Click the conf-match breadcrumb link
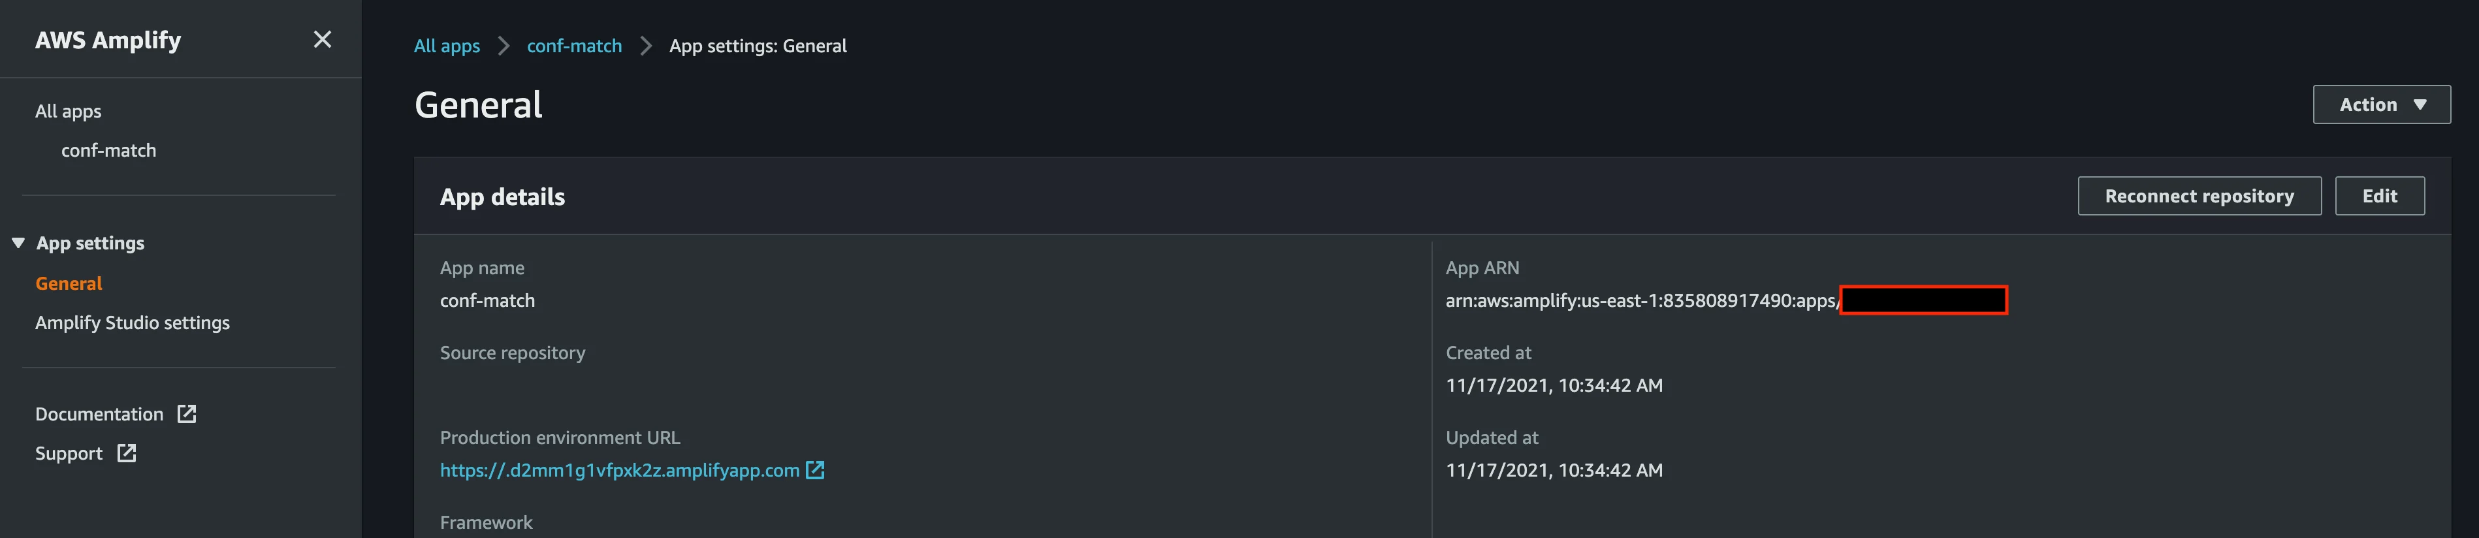Image resolution: width=2479 pixels, height=538 pixels. coord(575,46)
